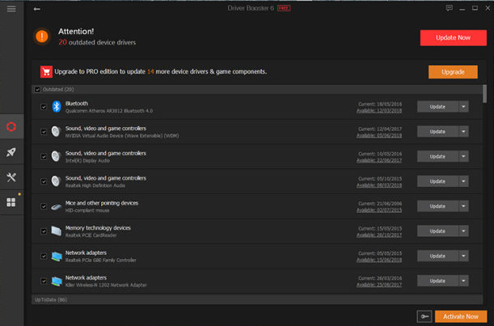The width and height of the screenshot is (494, 326).
Task: Open Killer Wireless-N Update dropdown arrow
Action: 463,281
